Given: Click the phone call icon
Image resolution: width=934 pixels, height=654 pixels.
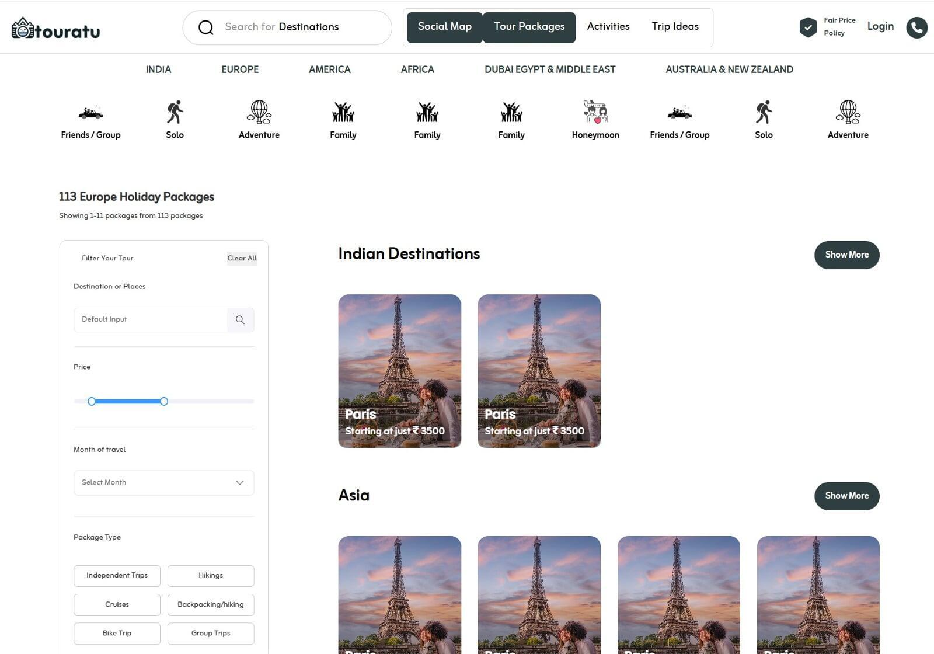Looking at the screenshot, I should point(916,27).
